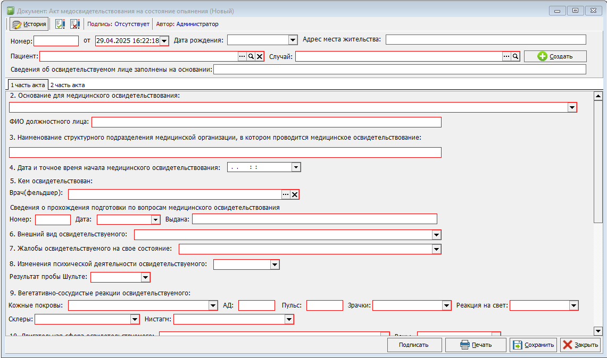Viewport: 607px width, 358px height.
Task: Click the Адрес места жительства input field
Action: [486, 39]
